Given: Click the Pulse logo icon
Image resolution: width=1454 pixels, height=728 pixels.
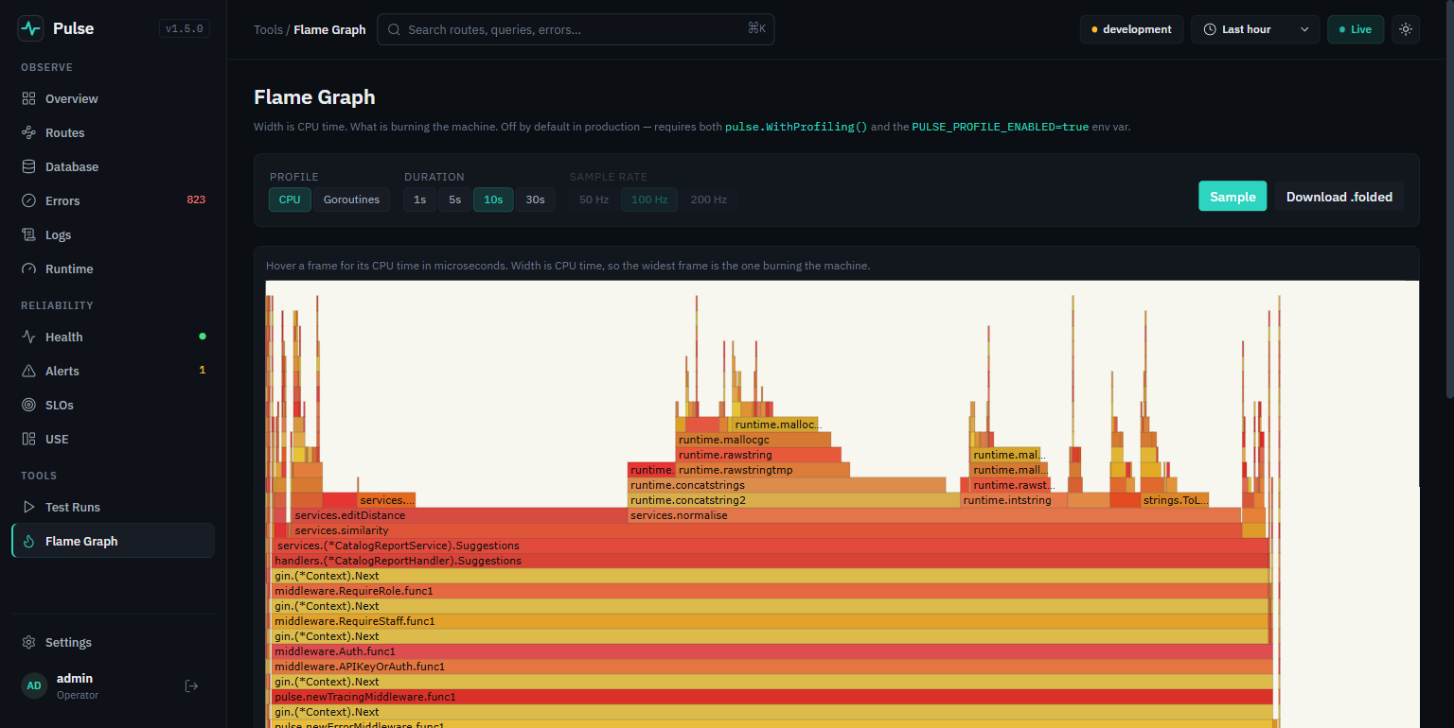Looking at the screenshot, I should coord(31,28).
